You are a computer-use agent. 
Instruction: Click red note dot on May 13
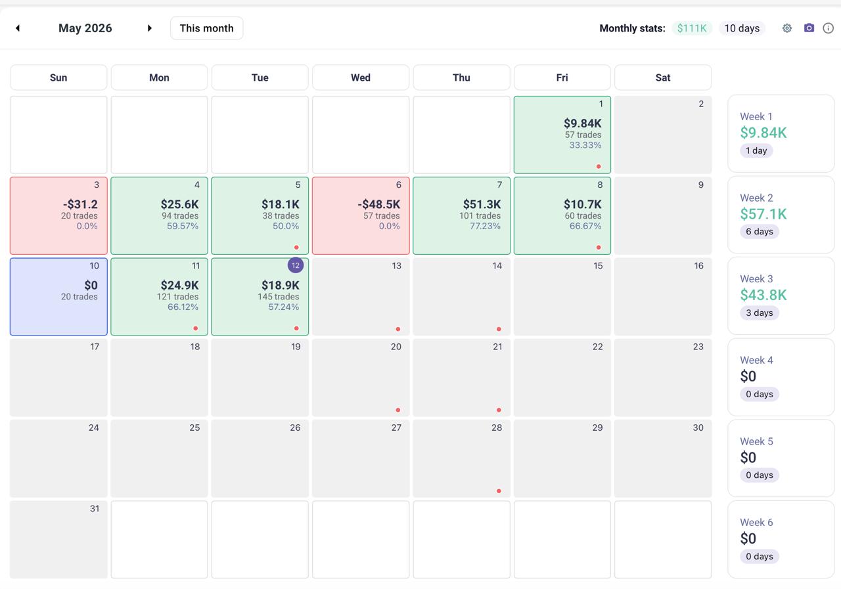pos(398,329)
